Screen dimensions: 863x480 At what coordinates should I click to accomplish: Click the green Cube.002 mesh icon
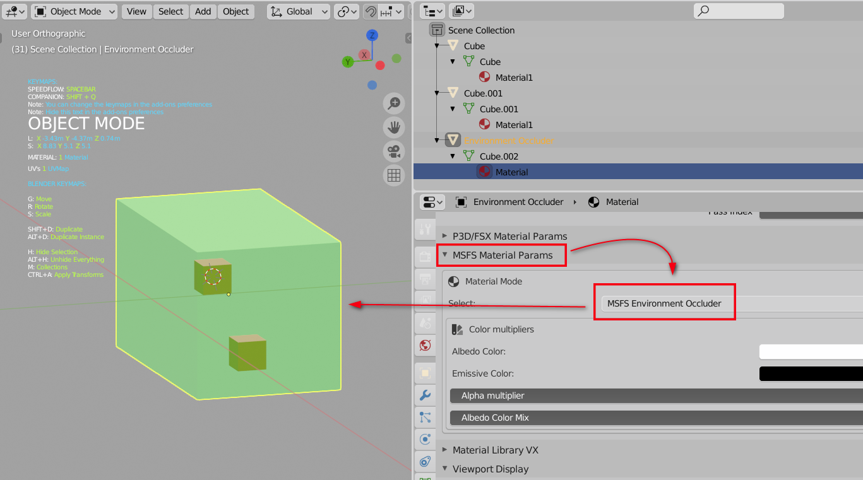tap(468, 156)
